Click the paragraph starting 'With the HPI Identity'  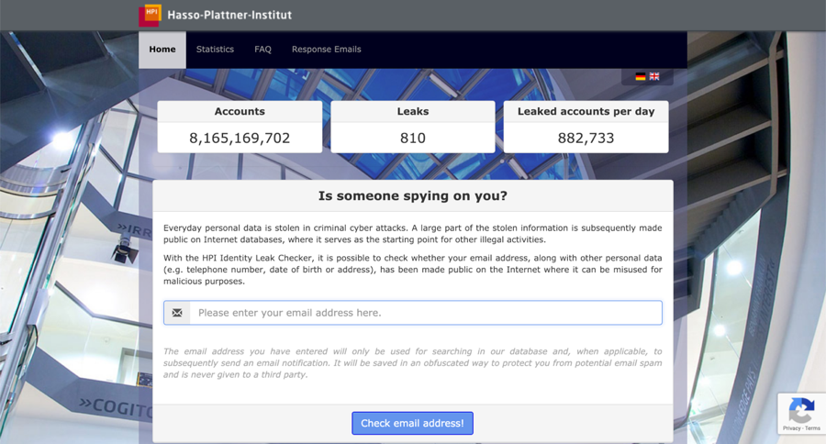pyautogui.click(x=412, y=270)
